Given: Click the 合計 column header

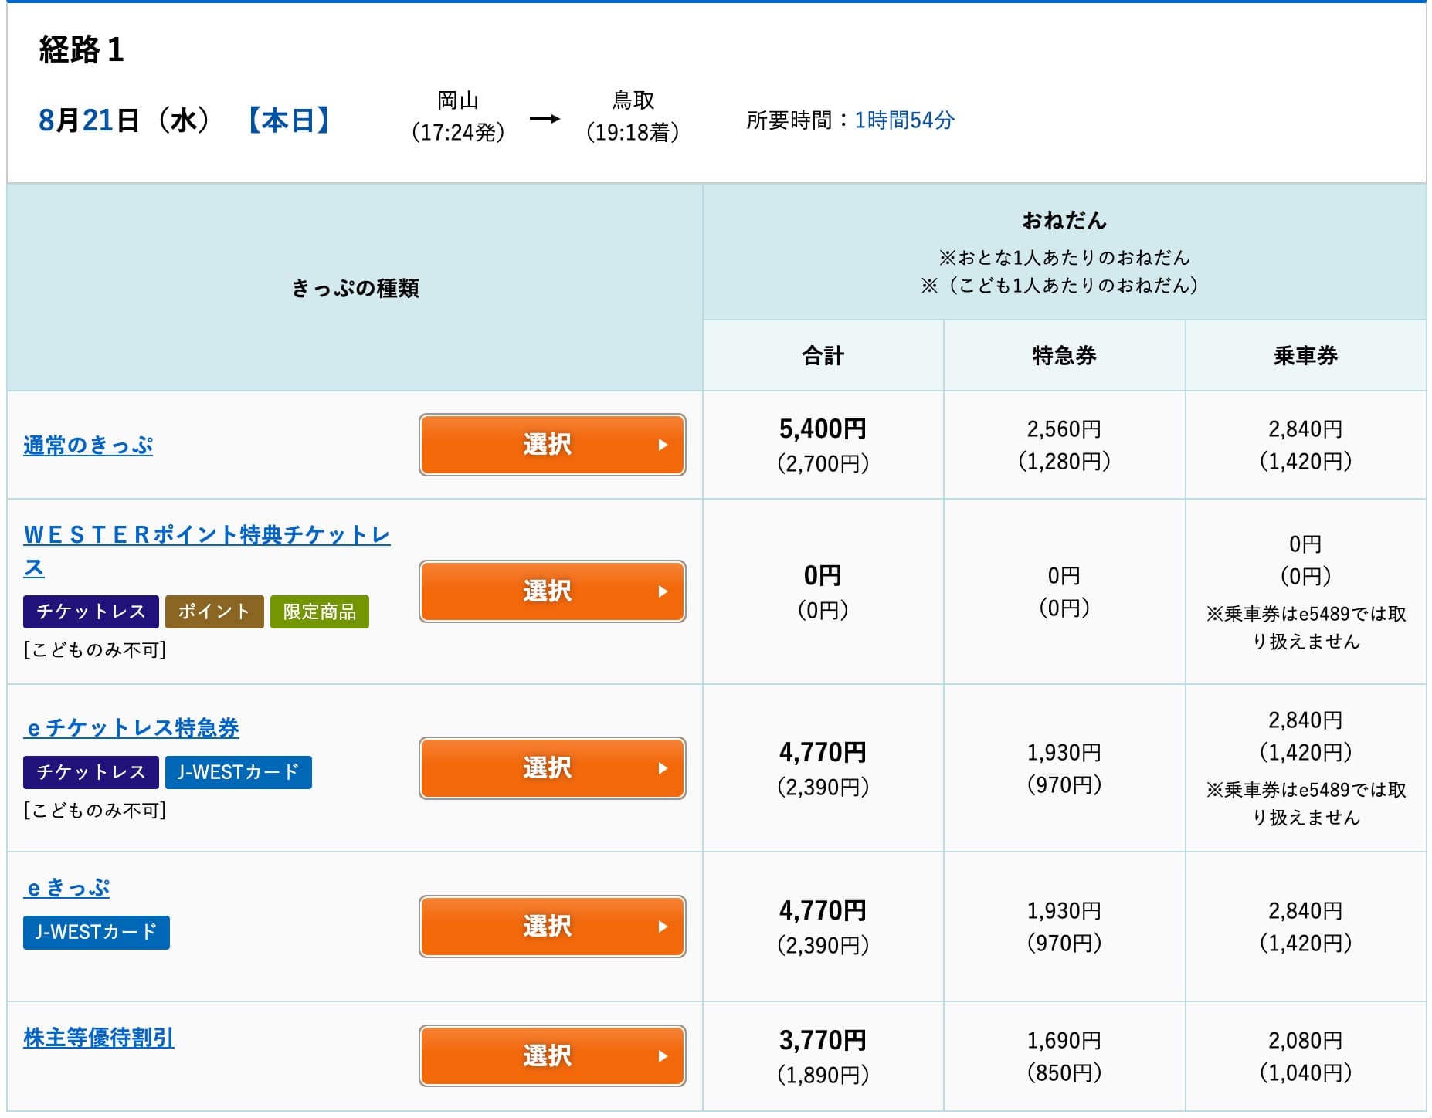Looking at the screenshot, I should pos(823,356).
